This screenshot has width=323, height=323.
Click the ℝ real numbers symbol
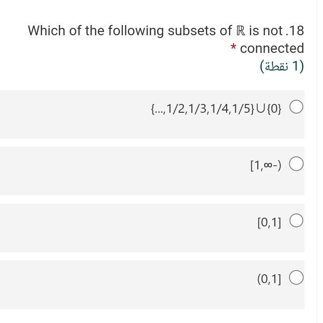point(241,31)
